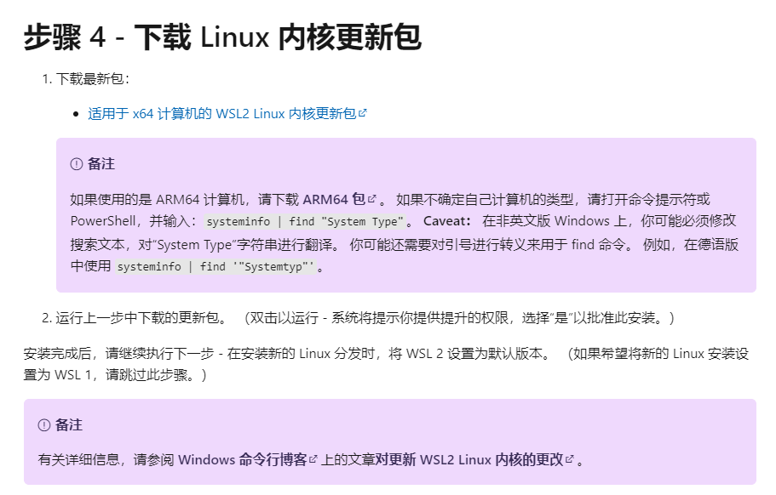
Task: Open the x64 WSL2 Linux kernel update package link
Action: pos(221,113)
